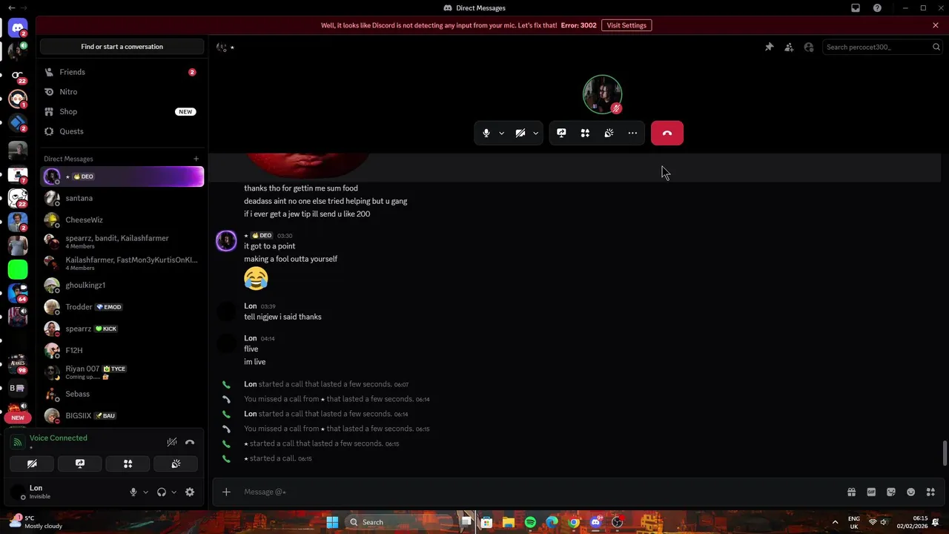949x534 pixels.
Task: Open Windows Start menu
Action: tap(332, 522)
